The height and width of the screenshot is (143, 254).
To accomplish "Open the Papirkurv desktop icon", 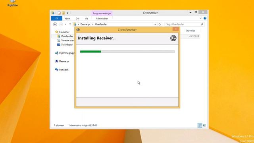I will pos(12,3).
